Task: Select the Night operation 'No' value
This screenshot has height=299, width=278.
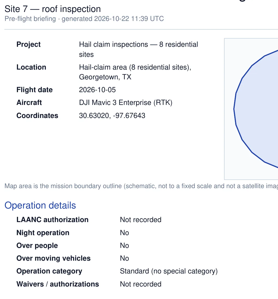Action: pos(125,233)
